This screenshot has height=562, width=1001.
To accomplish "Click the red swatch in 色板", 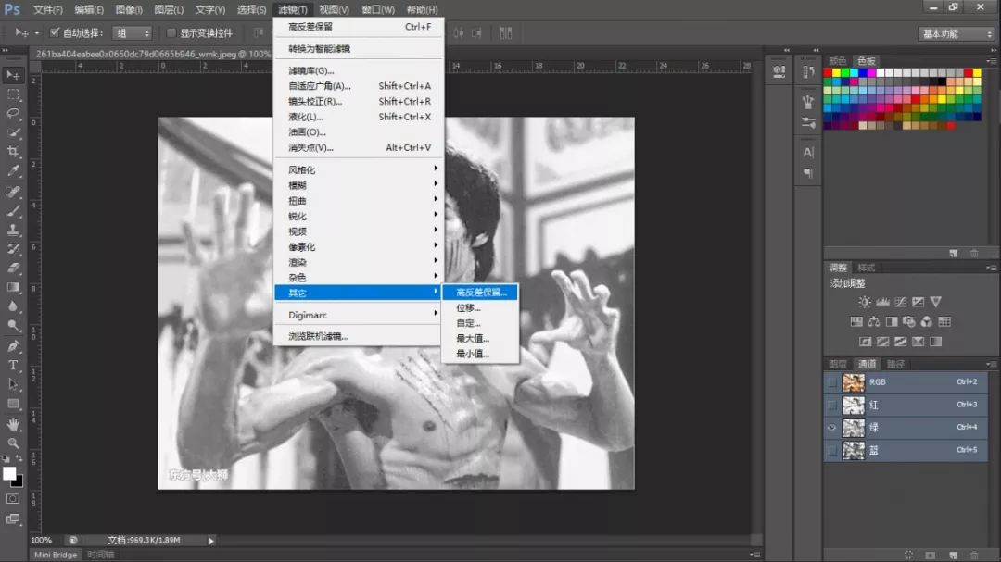I will coord(828,73).
